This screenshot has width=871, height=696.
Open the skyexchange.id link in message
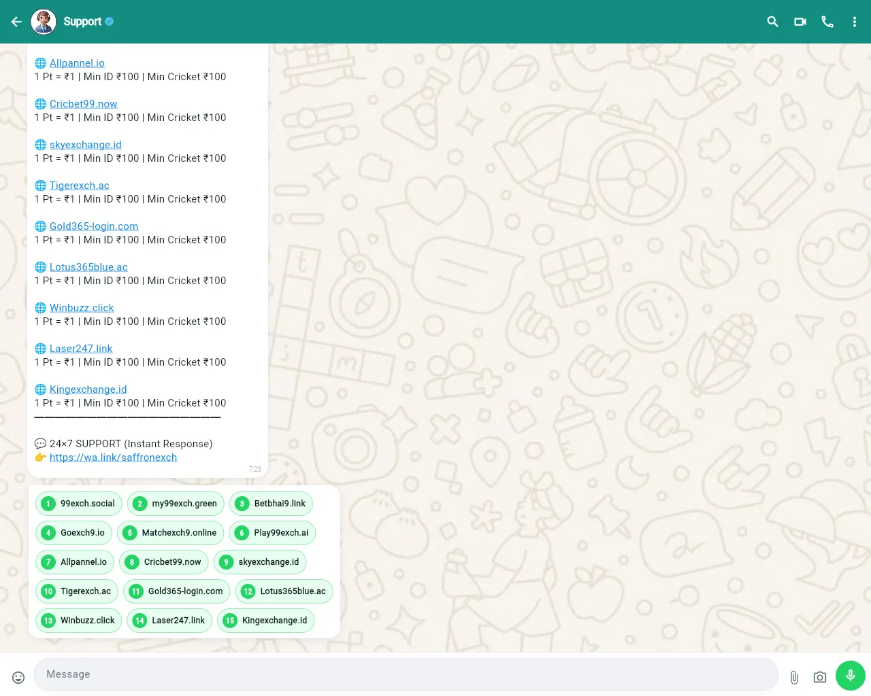click(x=86, y=145)
